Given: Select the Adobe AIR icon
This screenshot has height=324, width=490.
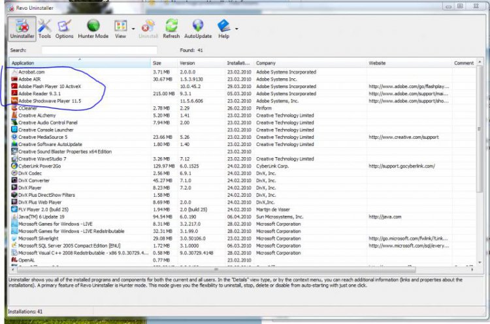Looking at the screenshot, I should (x=14, y=79).
